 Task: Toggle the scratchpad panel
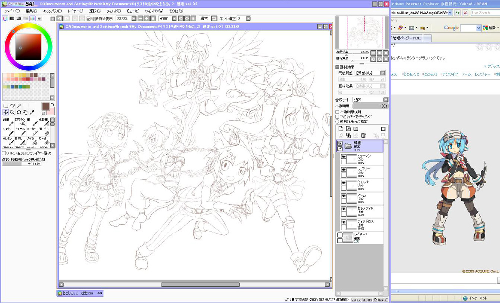[x=39, y=19]
